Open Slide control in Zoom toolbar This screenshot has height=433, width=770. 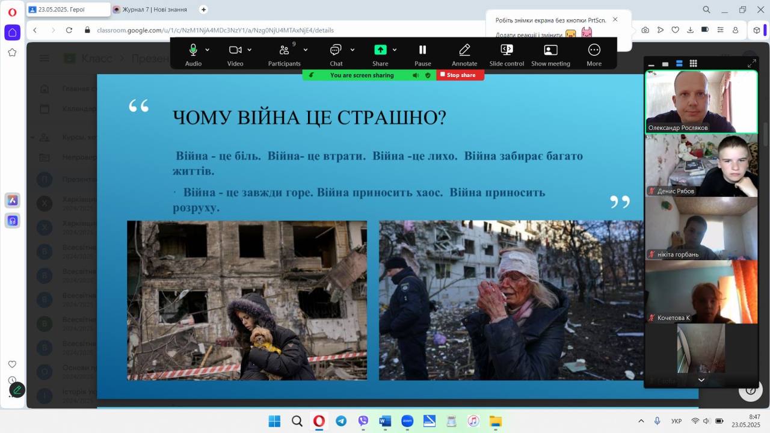pyautogui.click(x=507, y=55)
